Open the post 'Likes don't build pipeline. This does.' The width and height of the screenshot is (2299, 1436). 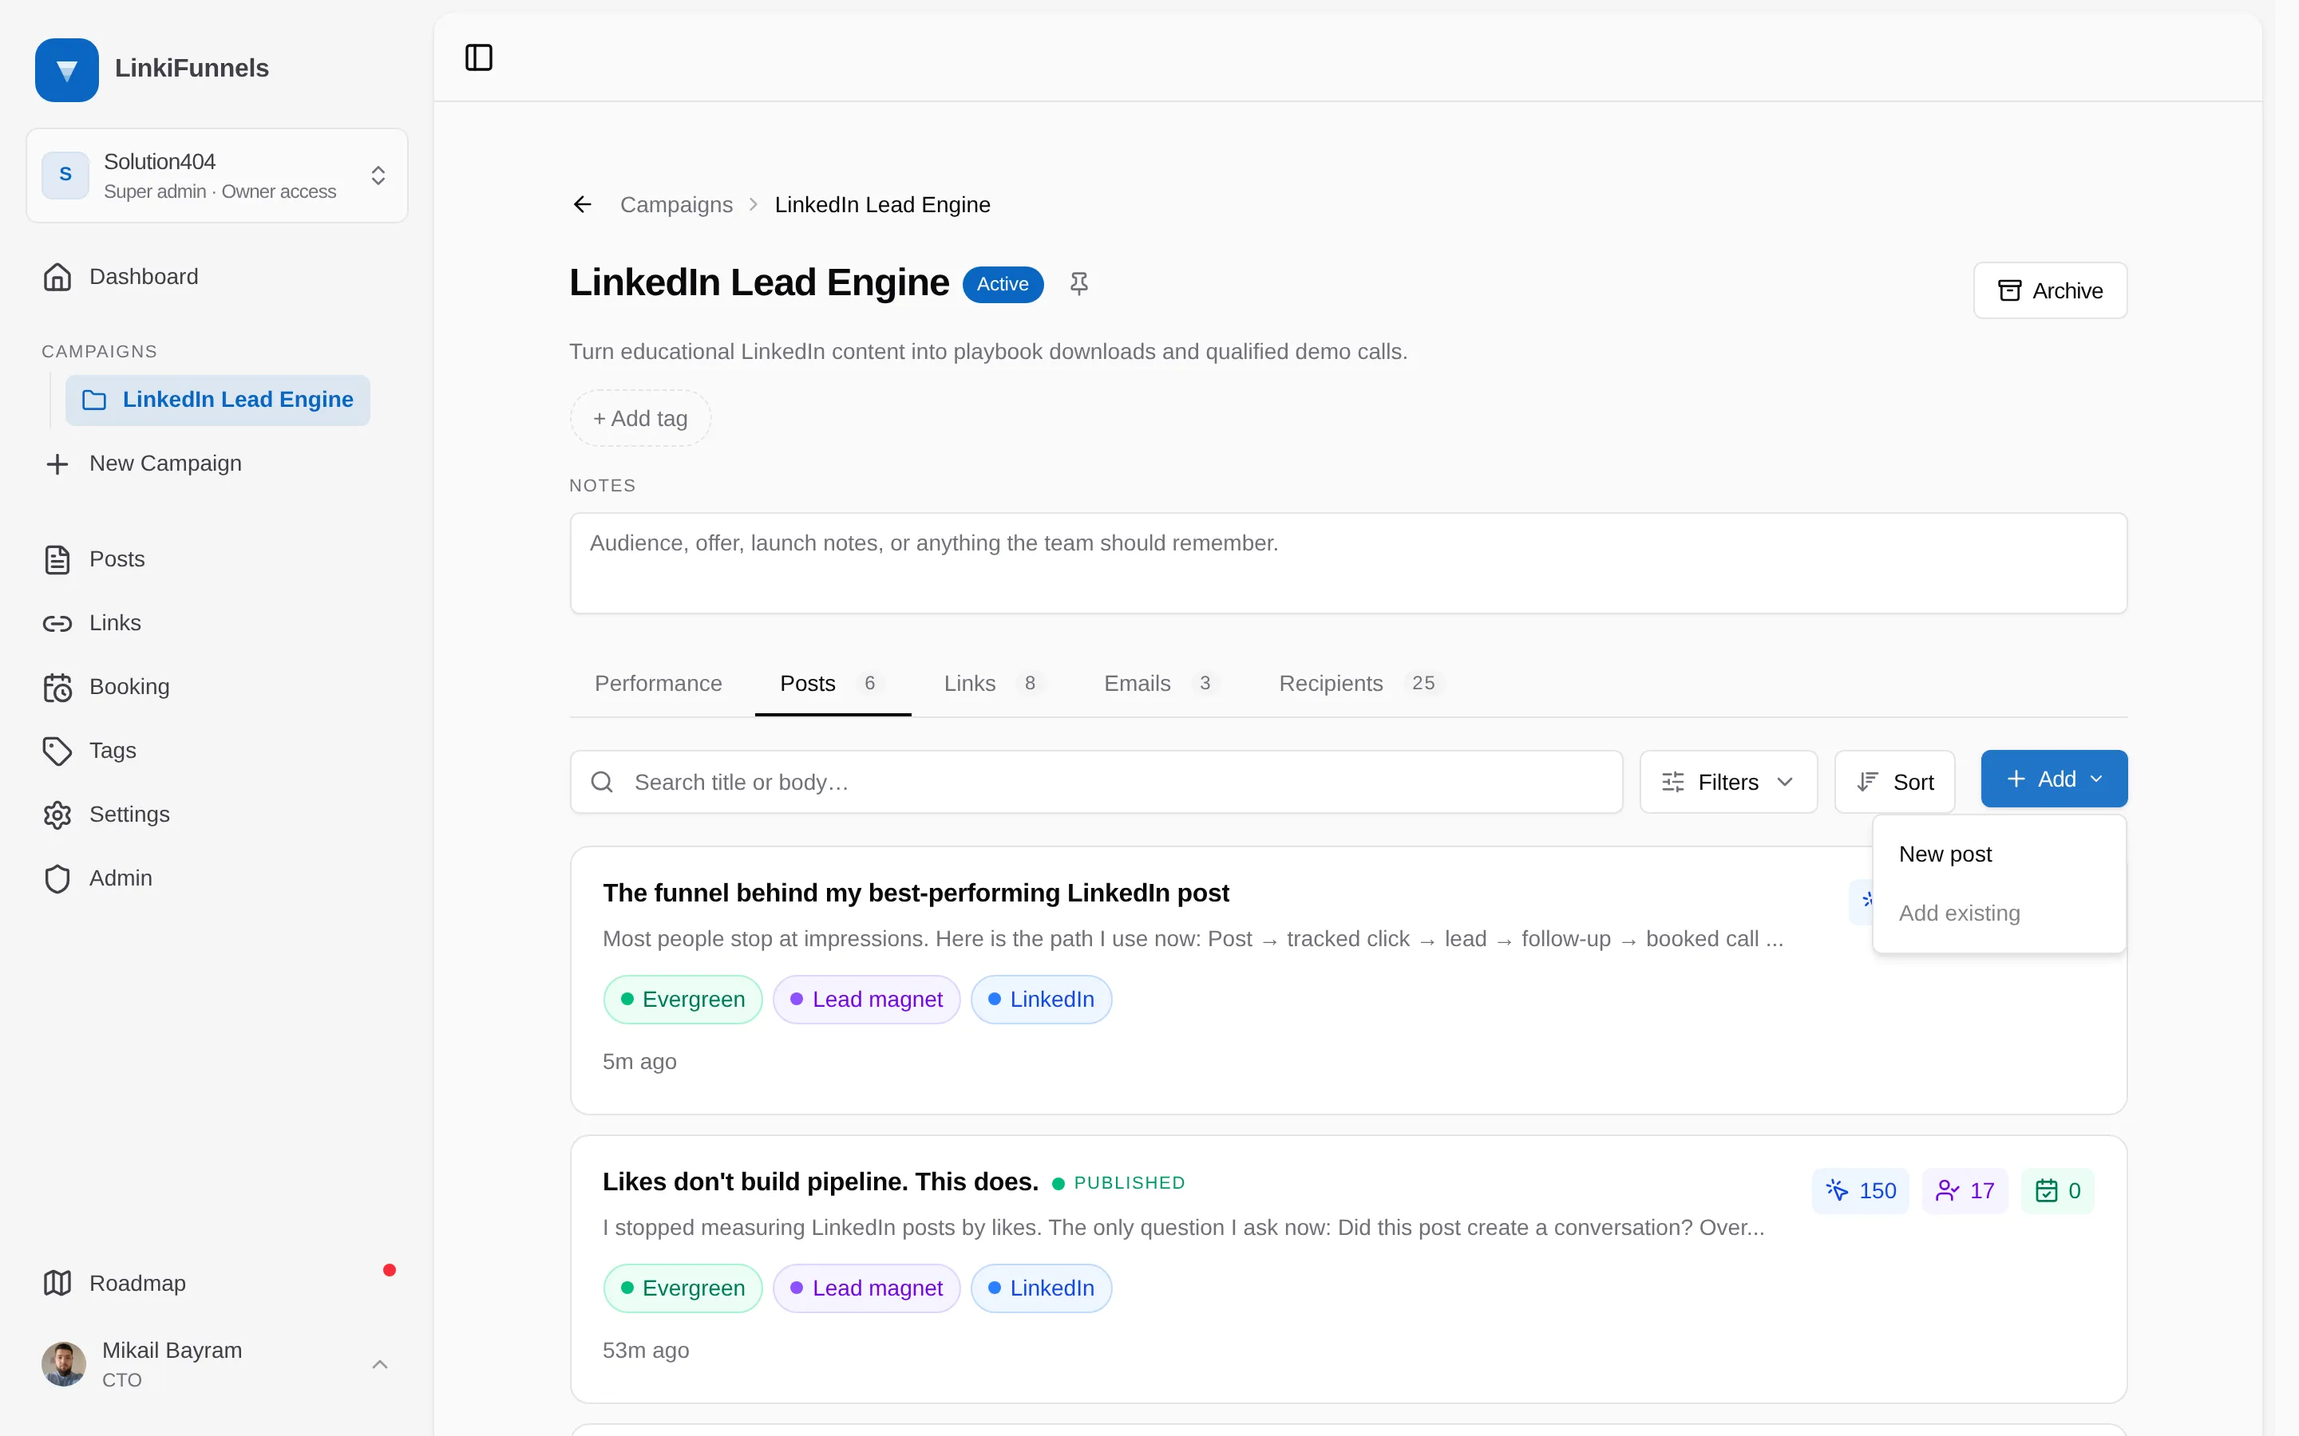click(x=821, y=1182)
